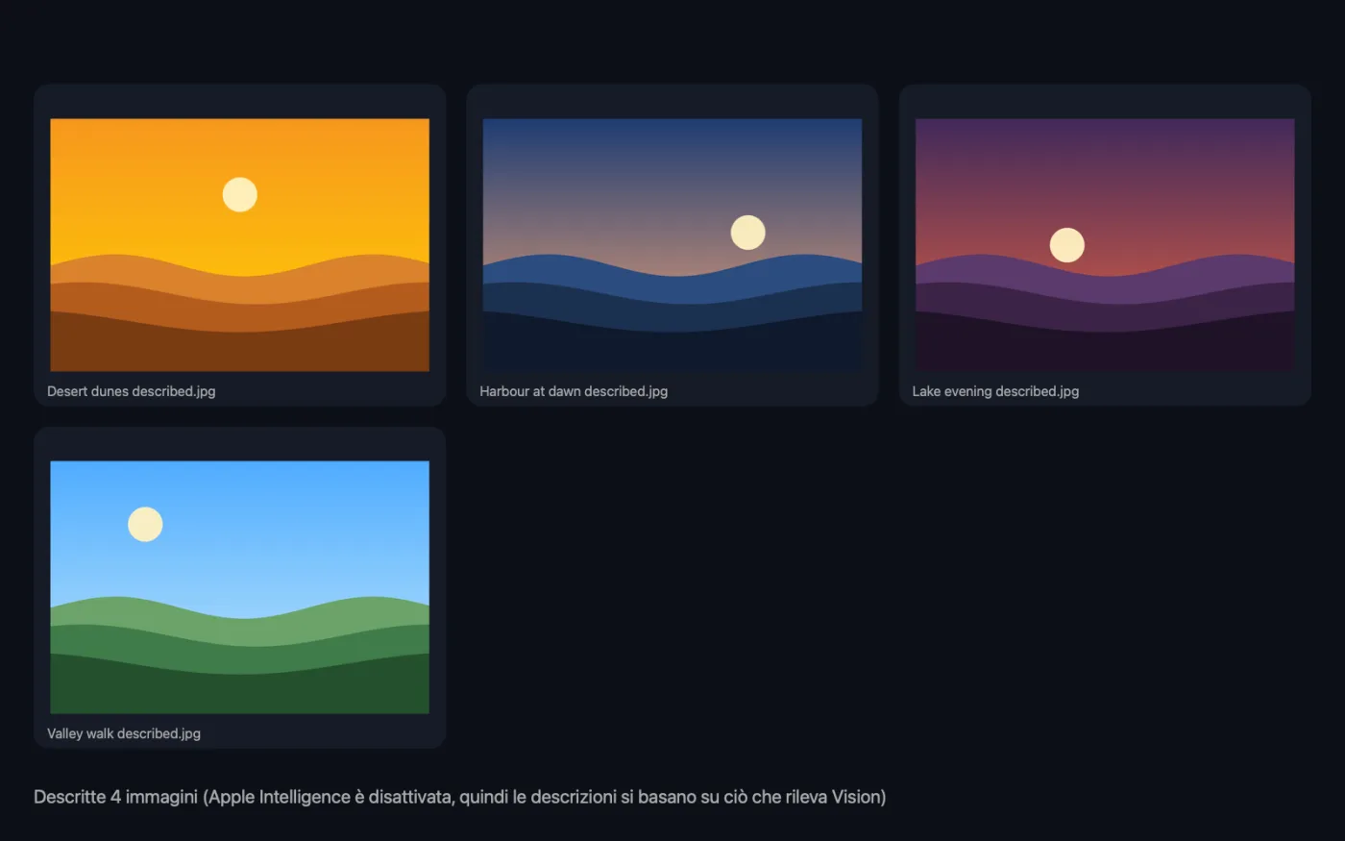Click the 'Descritte 4 immagini' status text
The width and height of the screenshot is (1345, 841).
(x=115, y=797)
